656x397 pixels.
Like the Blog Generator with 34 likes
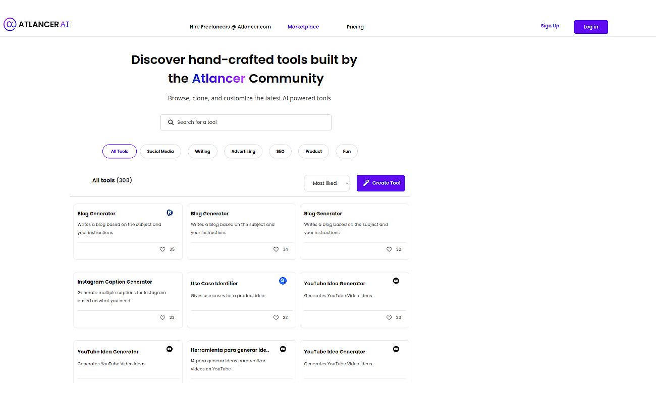pos(276,249)
